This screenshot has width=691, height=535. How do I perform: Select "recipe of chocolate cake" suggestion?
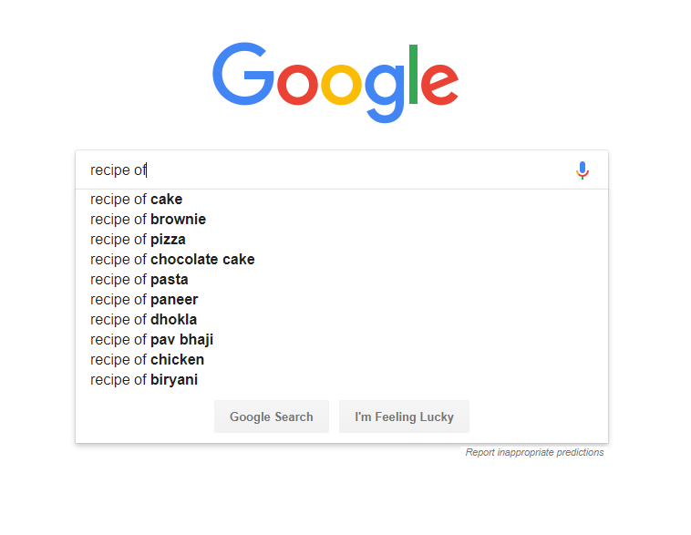[172, 260]
